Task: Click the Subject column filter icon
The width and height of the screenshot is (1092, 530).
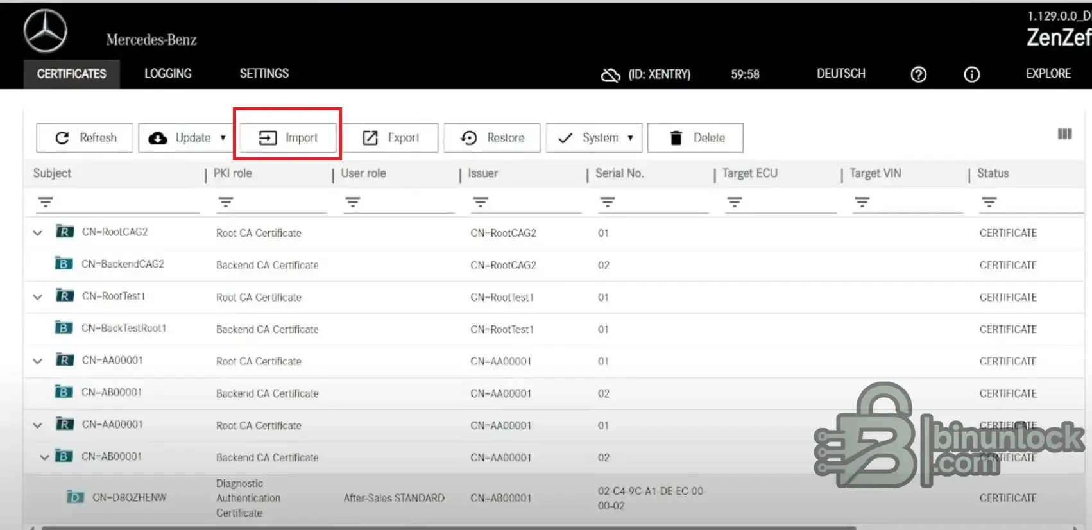Action: pyautogui.click(x=46, y=202)
